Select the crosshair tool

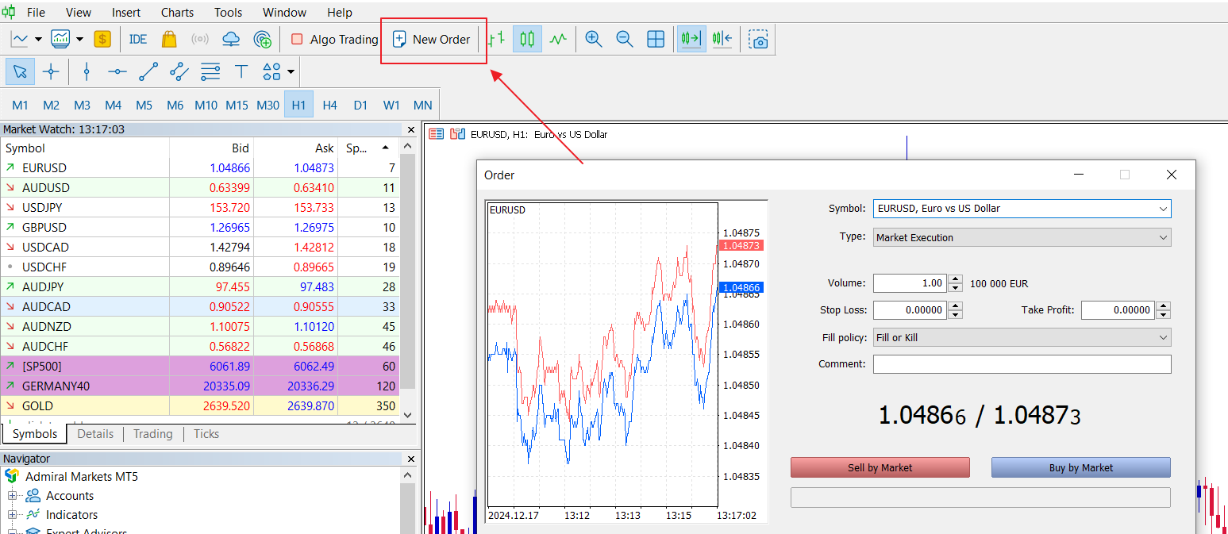[x=52, y=72]
